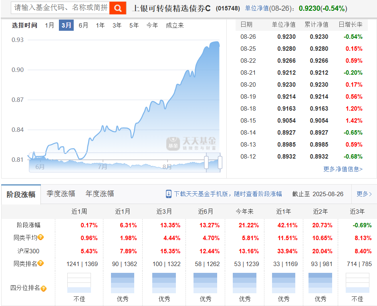Click the 近1年 stage gain 42.11%
377x306 pixels.
[x=287, y=225]
